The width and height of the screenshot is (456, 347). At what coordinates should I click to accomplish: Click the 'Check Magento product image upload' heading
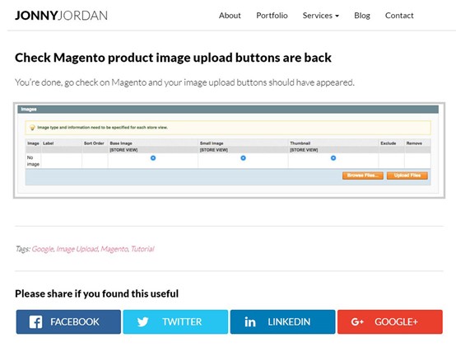173,58
